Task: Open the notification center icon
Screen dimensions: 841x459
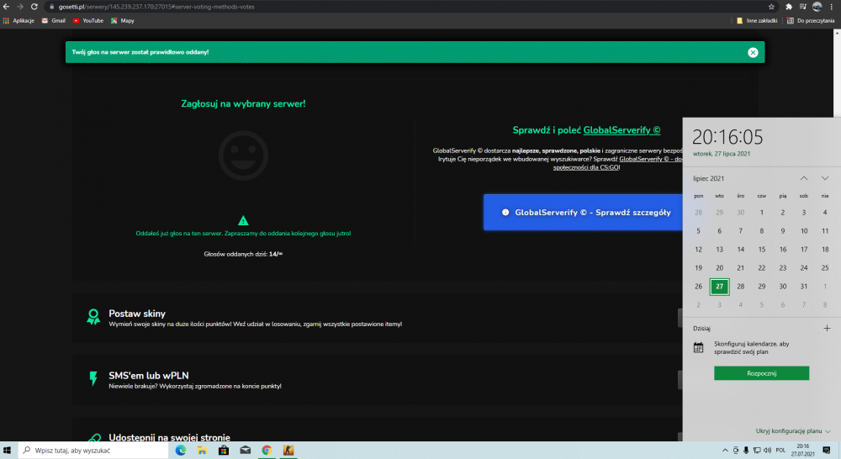Action: pos(827,451)
